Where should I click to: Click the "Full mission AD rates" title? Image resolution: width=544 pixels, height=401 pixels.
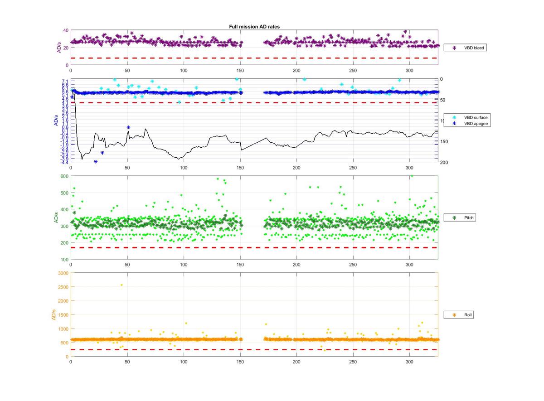tap(254, 27)
